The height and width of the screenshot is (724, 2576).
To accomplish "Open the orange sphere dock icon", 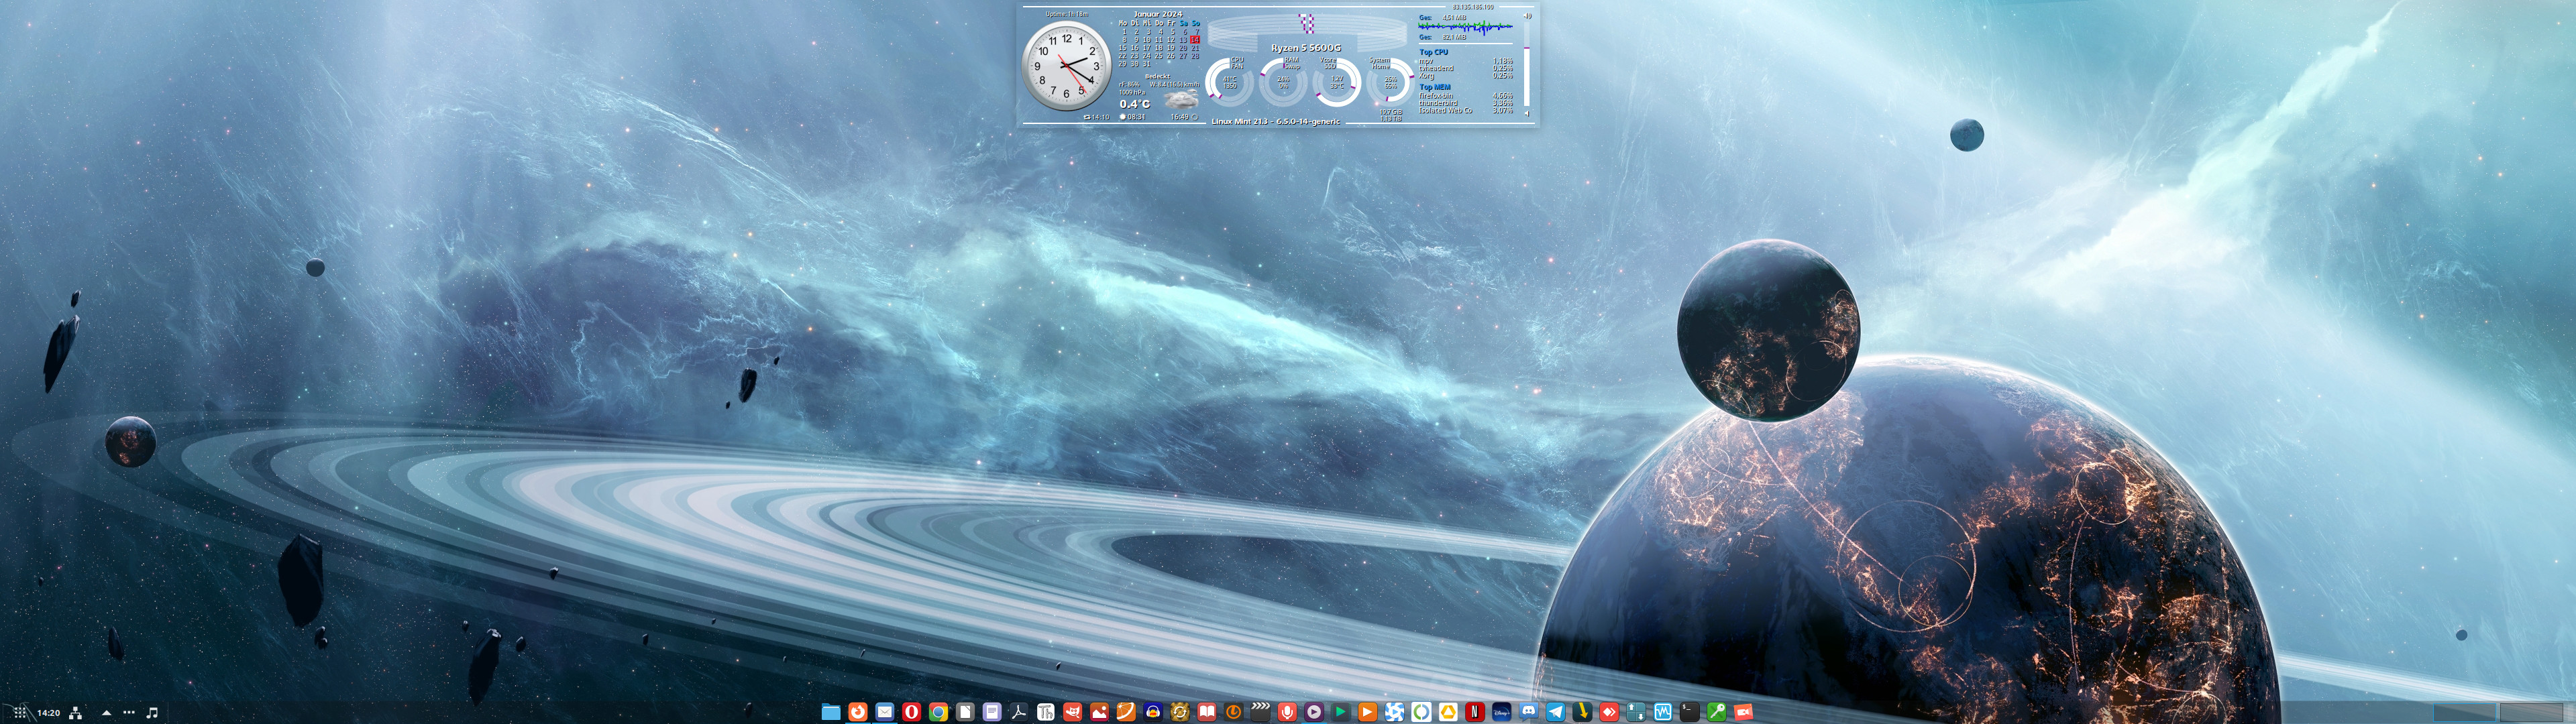I will click(x=1126, y=712).
